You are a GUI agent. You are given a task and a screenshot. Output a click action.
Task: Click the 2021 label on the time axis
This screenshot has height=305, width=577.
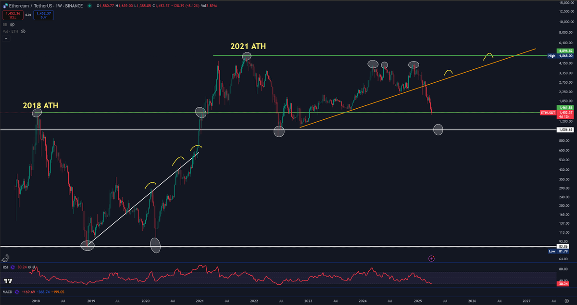coord(200,301)
